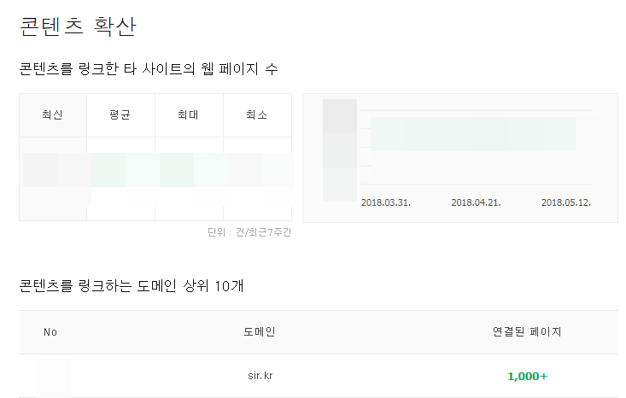
Task: Click the 콘텐츠 확산 page heading
Action: (78, 26)
